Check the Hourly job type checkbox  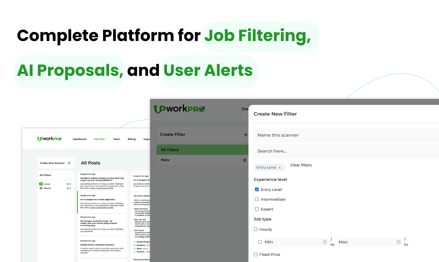(256, 229)
